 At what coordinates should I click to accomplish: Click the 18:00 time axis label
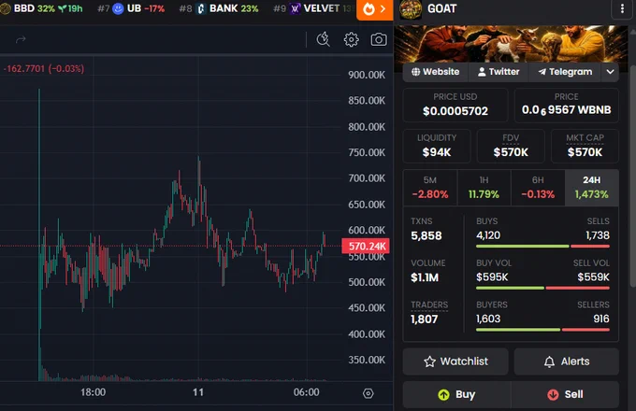pos(93,392)
